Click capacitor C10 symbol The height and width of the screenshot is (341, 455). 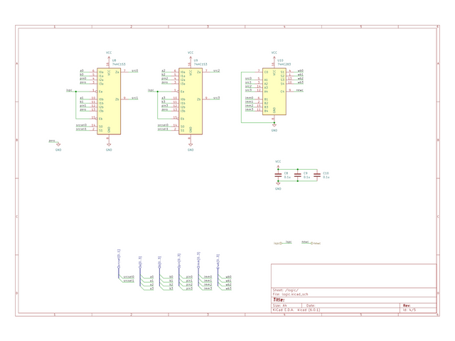pyautogui.click(x=317, y=175)
